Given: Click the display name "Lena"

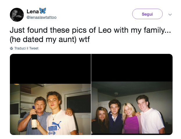Looking at the screenshot, I should 33,11.
